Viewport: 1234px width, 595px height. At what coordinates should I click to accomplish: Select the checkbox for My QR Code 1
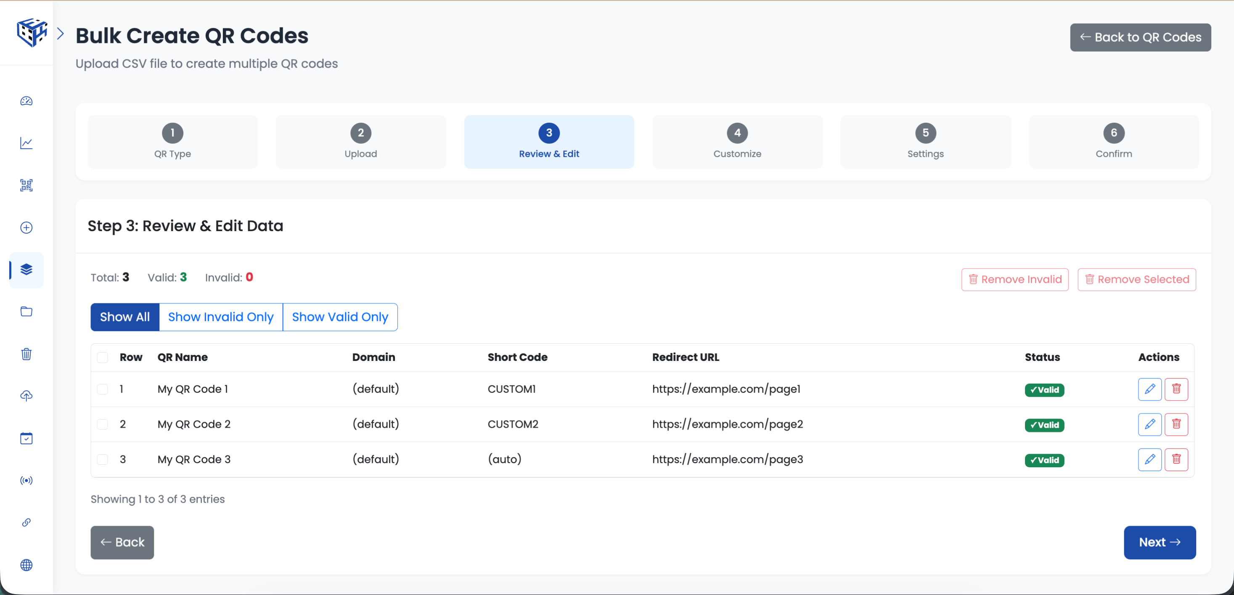[103, 389]
